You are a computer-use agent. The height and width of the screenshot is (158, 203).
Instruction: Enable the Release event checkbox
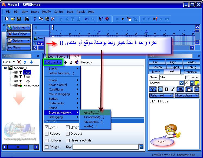pyautogui.click(x=47, y=134)
